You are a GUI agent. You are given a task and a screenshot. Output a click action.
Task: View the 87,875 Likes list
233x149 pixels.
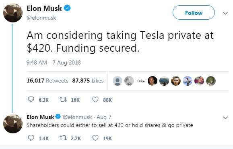pos(88,81)
